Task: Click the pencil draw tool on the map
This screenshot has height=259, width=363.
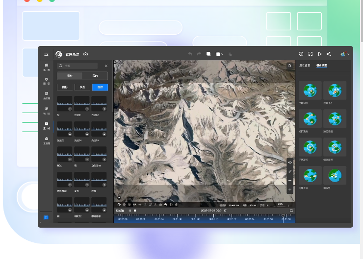Action: (x=290, y=171)
